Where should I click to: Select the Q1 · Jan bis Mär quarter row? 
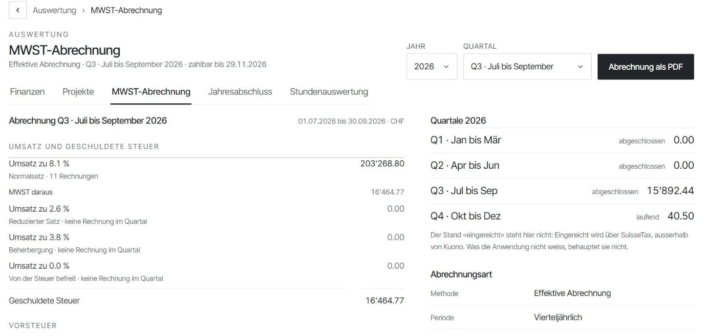tap(562, 140)
